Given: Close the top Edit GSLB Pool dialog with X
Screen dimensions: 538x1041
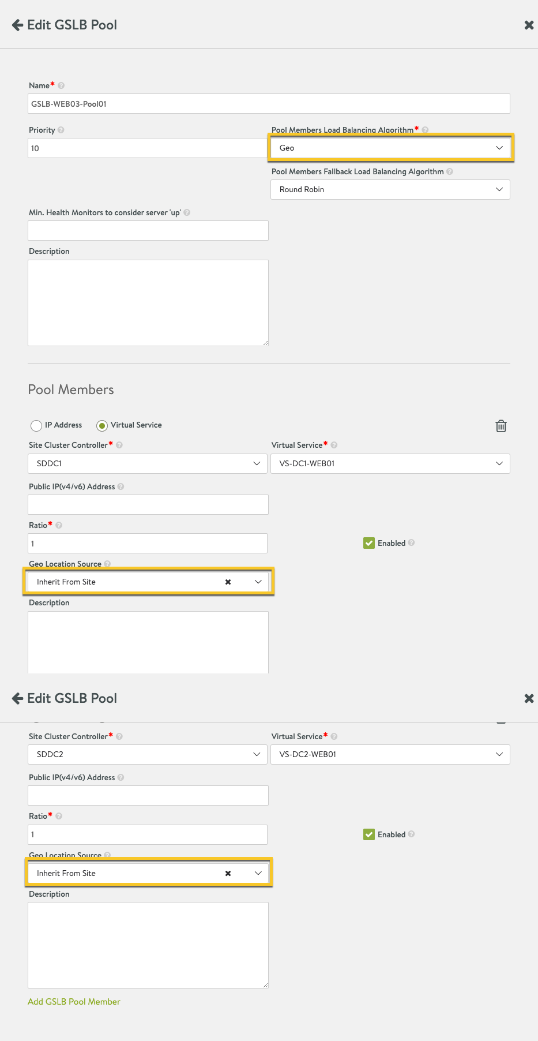Looking at the screenshot, I should click(529, 25).
